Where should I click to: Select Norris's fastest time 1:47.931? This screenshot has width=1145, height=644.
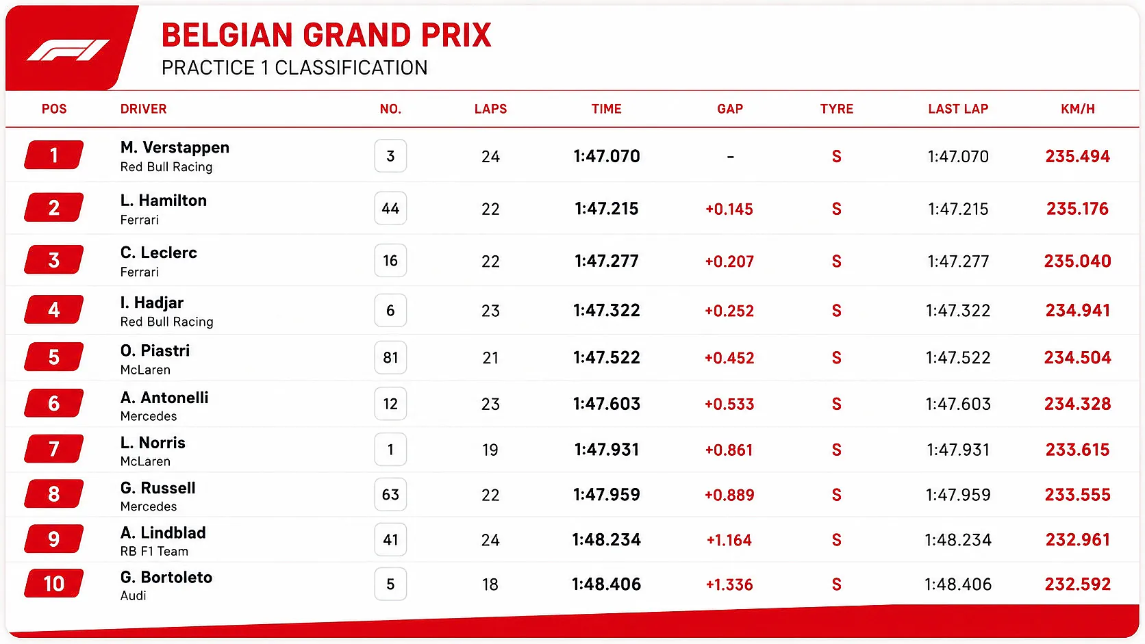pyautogui.click(x=607, y=450)
